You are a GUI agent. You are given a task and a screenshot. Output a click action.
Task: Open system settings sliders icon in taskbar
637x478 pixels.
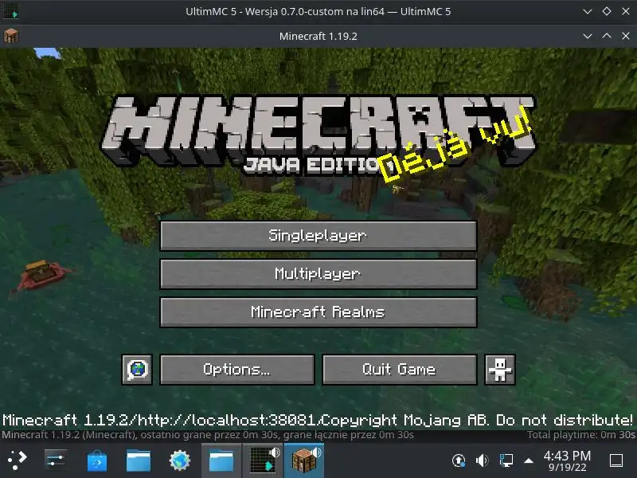coord(55,460)
